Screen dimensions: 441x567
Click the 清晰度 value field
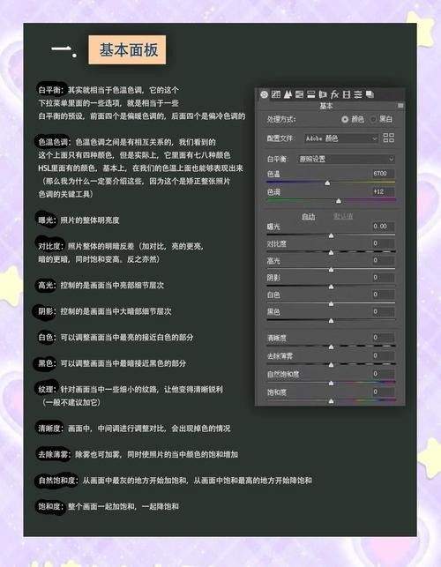[383, 338]
